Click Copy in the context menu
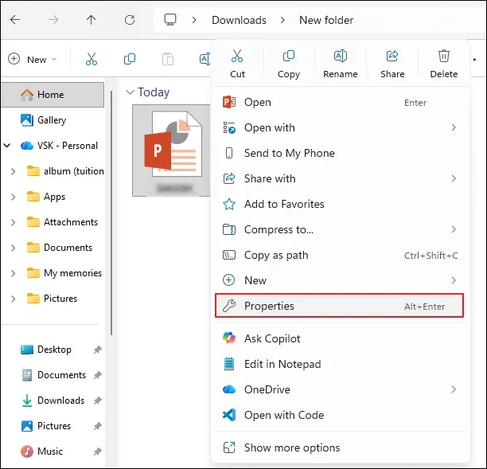This screenshot has width=487, height=469. [x=289, y=64]
